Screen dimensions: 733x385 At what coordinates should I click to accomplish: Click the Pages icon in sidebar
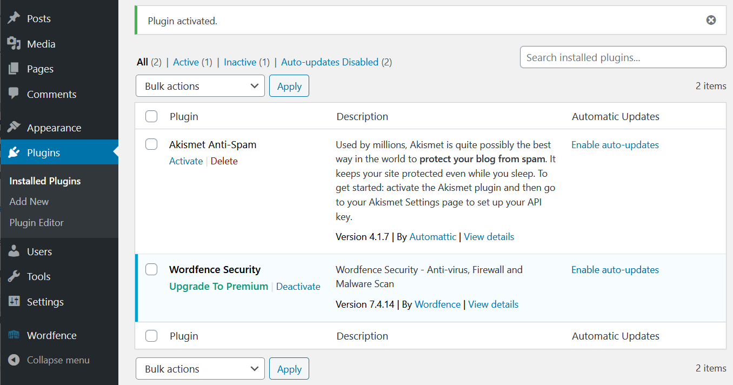(14, 69)
